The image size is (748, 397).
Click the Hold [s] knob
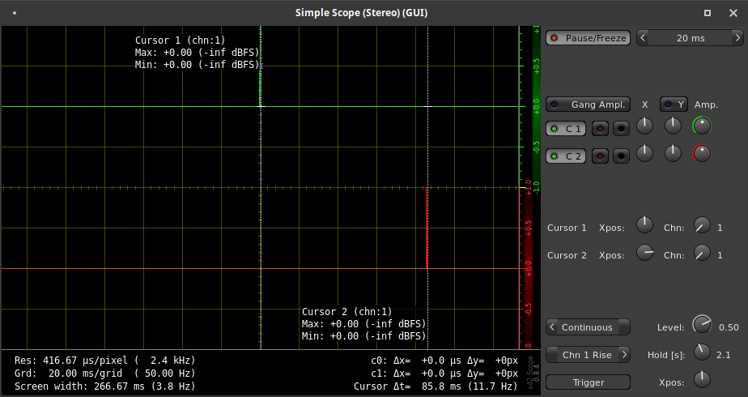coord(702,352)
